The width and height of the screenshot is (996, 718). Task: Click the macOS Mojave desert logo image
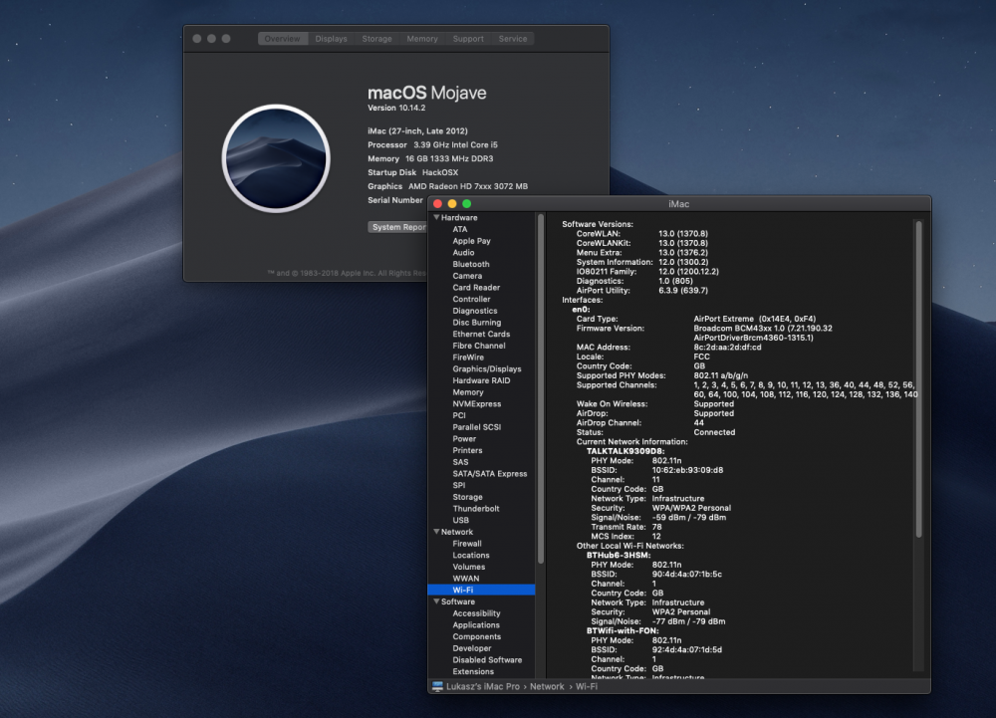(x=276, y=158)
